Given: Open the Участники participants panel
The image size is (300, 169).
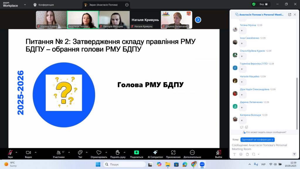Looking at the screenshot, I should coord(59,153).
